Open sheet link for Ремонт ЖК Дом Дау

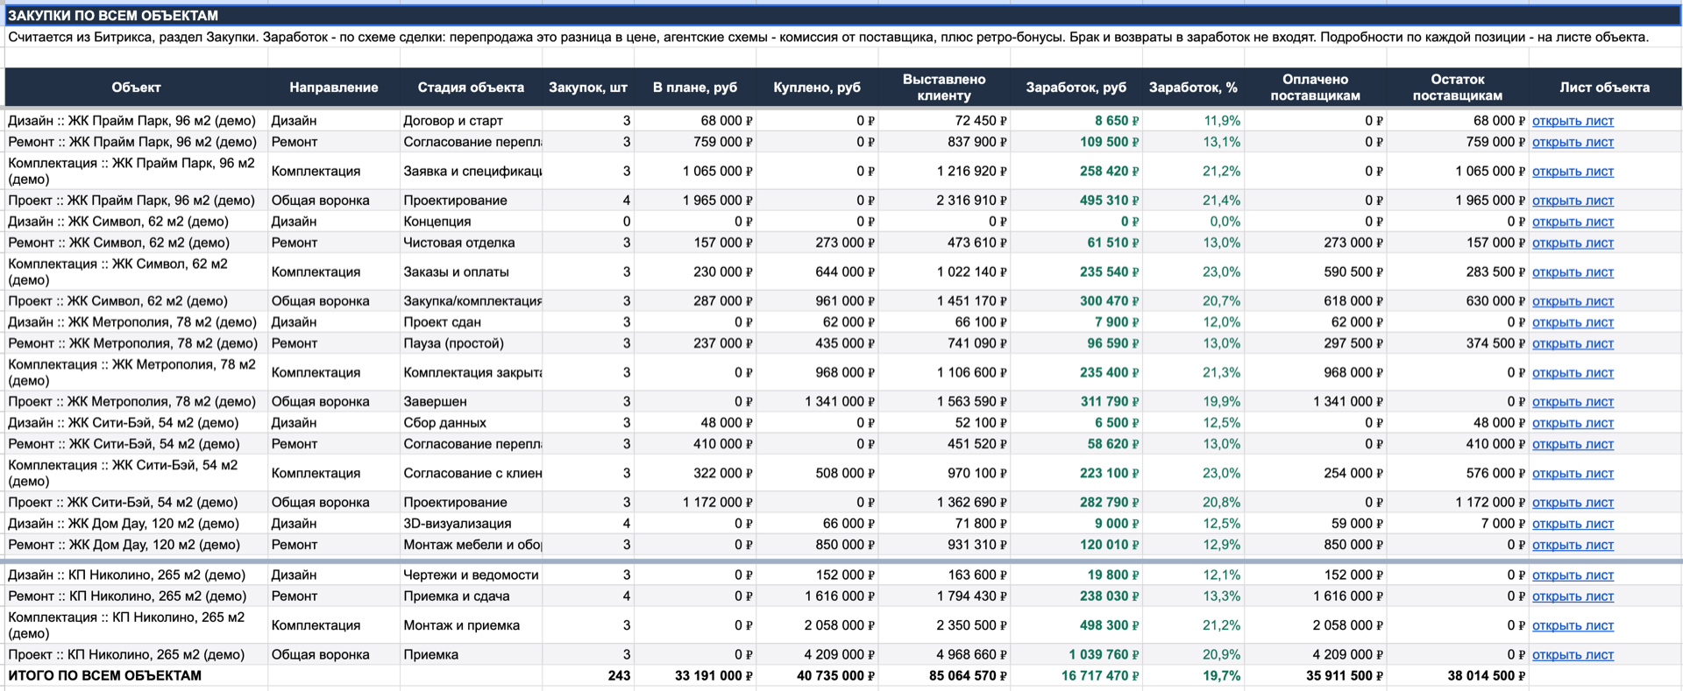coord(1573,545)
